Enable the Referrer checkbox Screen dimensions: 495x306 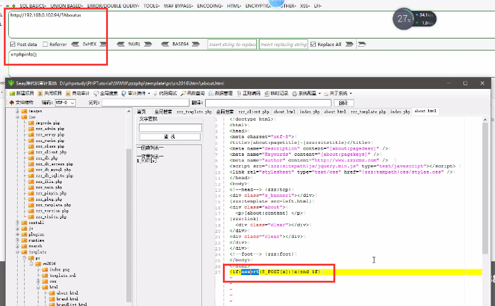coord(45,44)
